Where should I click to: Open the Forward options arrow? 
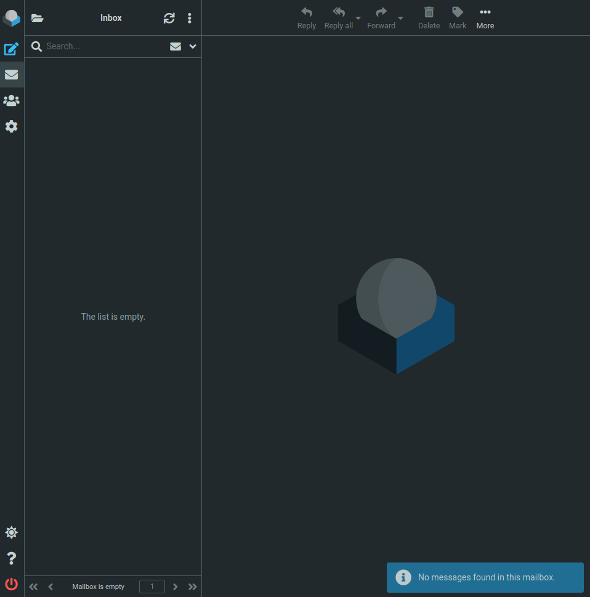pos(400,18)
